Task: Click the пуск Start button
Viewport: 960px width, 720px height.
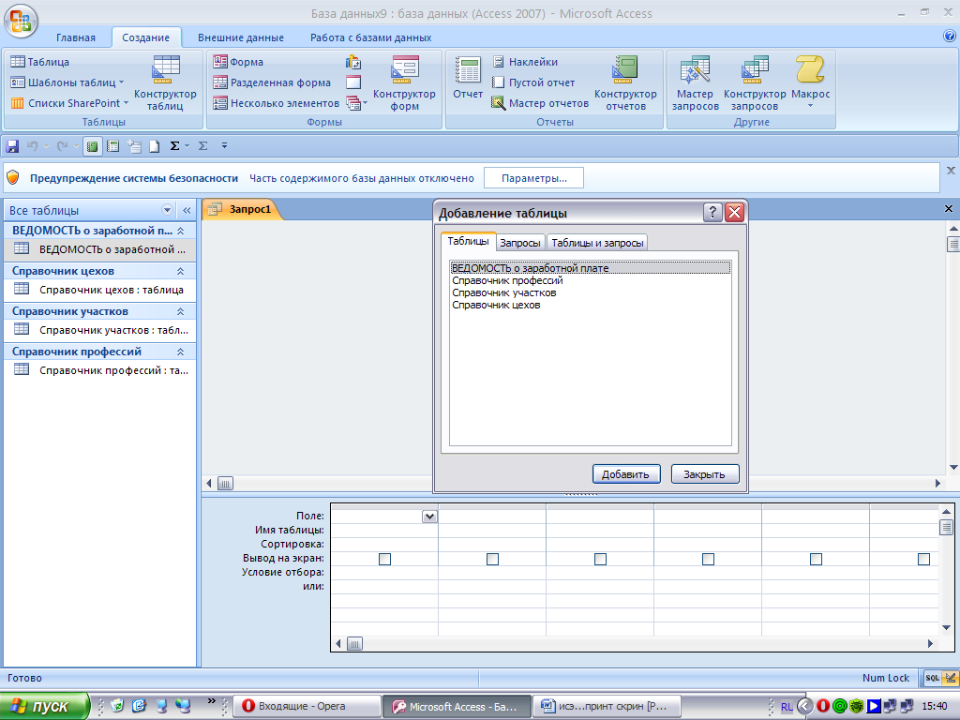Action: [44, 707]
